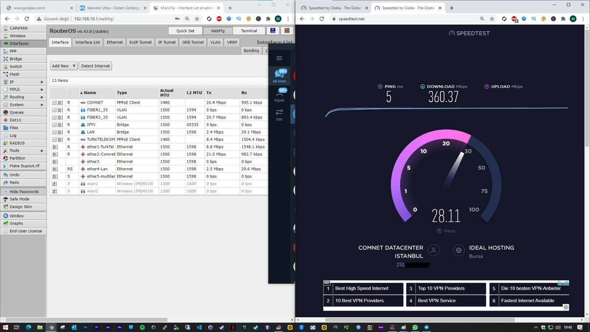Click the Telegram hamburger menu icon
The height and width of the screenshot is (332, 590).
(x=279, y=58)
